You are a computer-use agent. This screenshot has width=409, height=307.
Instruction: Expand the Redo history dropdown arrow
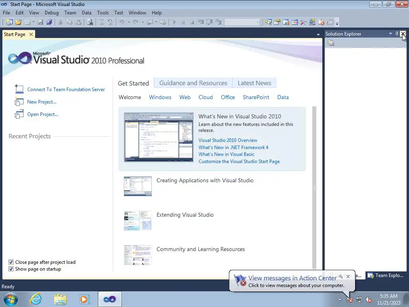(143, 22)
